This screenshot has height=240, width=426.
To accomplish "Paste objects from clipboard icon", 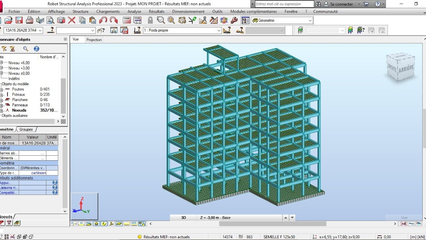I will pyautogui.click(x=93, y=20).
